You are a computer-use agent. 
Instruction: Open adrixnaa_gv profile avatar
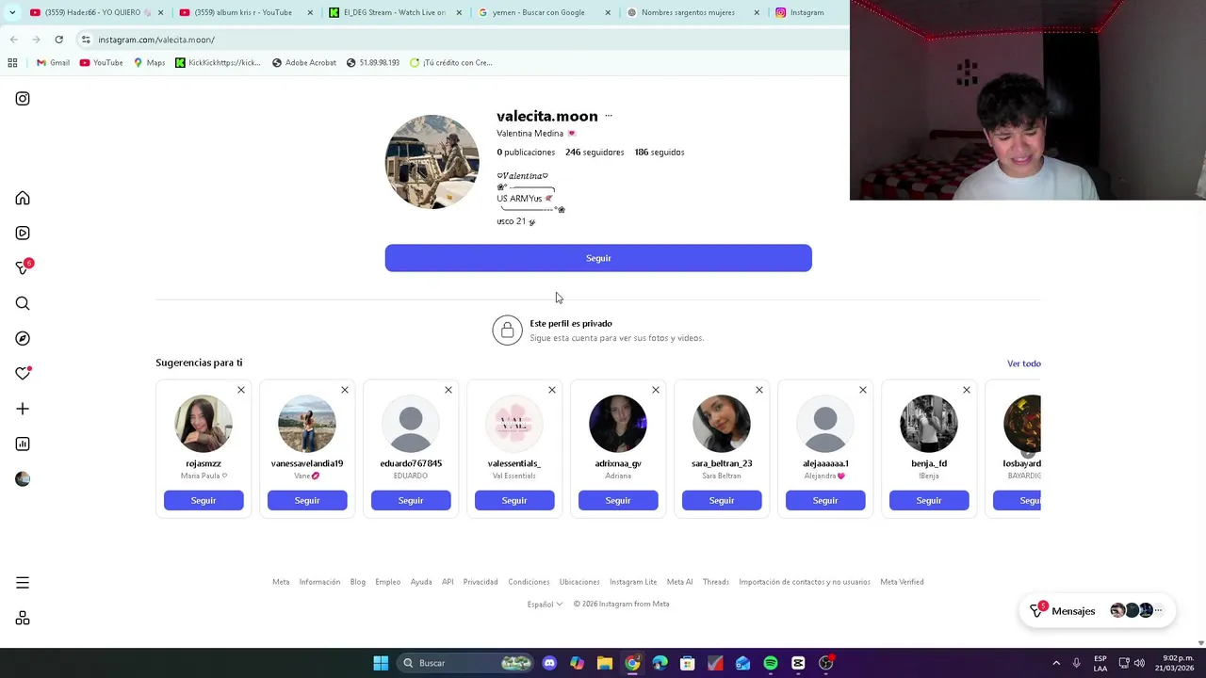[618, 424]
